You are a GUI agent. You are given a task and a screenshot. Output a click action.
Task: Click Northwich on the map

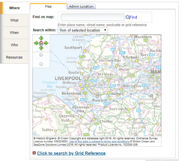point(119,109)
